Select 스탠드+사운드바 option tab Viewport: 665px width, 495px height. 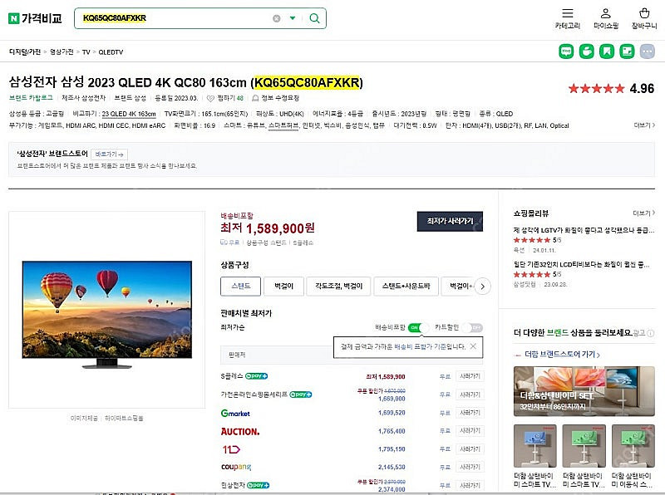[406, 286]
